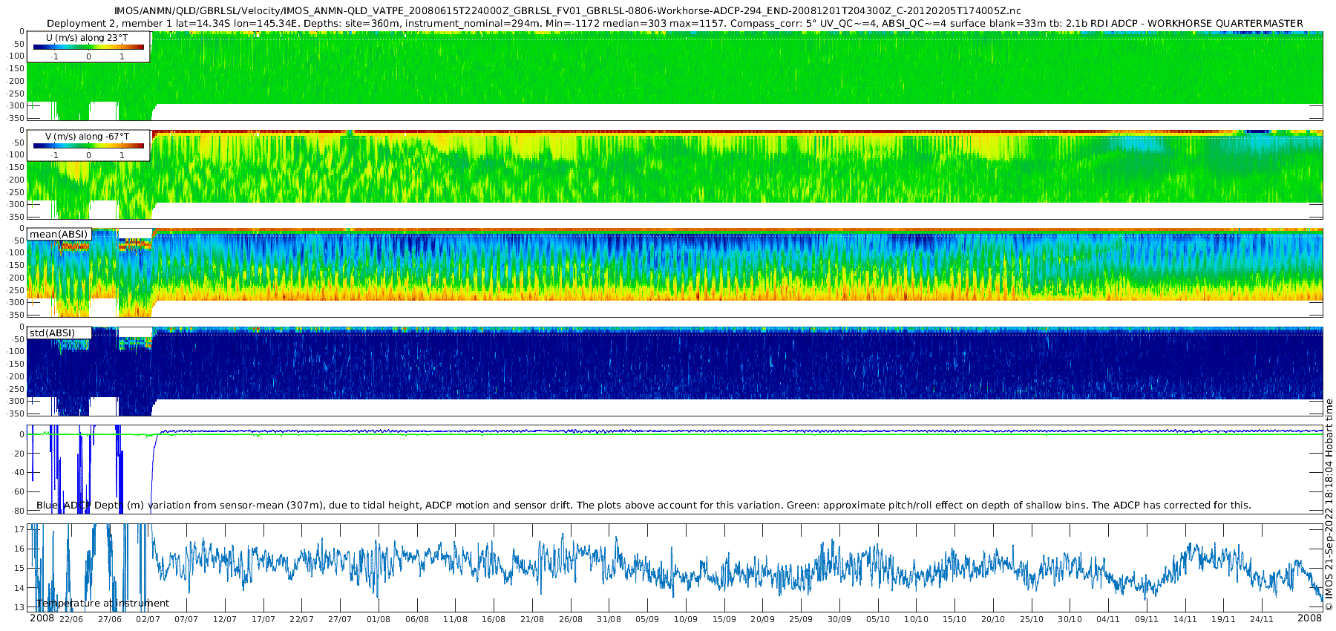
Task: Click the 'std(ABSI)' panel label
Action: (51, 333)
